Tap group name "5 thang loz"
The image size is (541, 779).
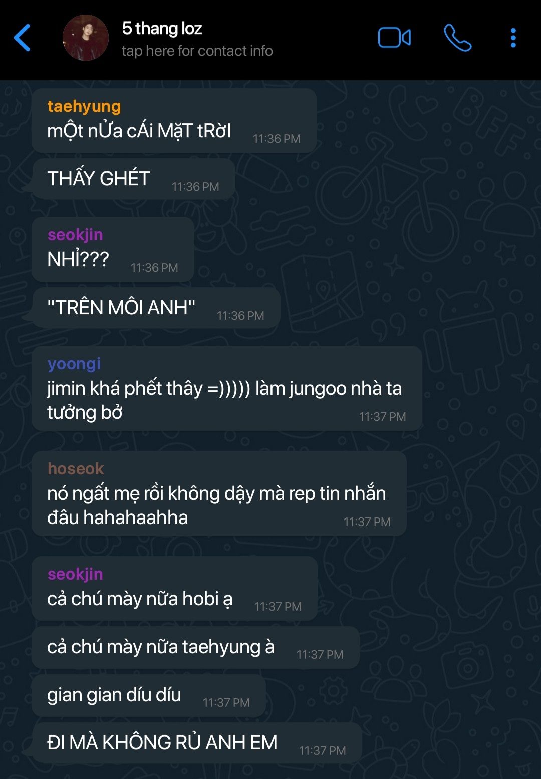tap(162, 29)
